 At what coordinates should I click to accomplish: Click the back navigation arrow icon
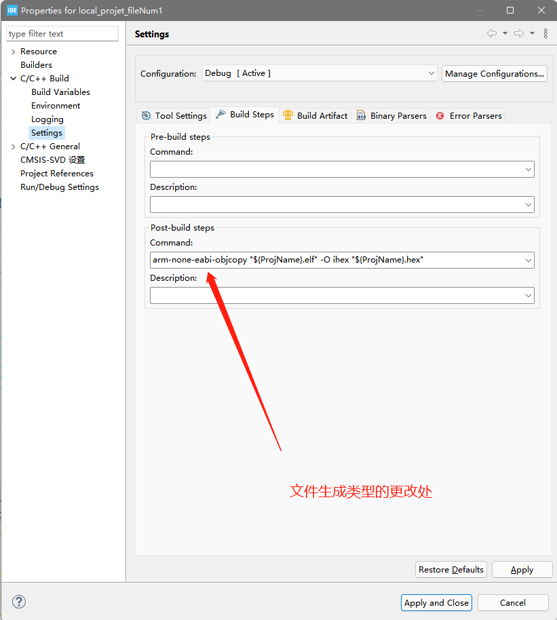(x=492, y=33)
